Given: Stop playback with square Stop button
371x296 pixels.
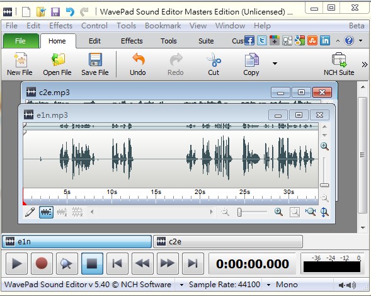Looking at the screenshot, I should 92,263.
